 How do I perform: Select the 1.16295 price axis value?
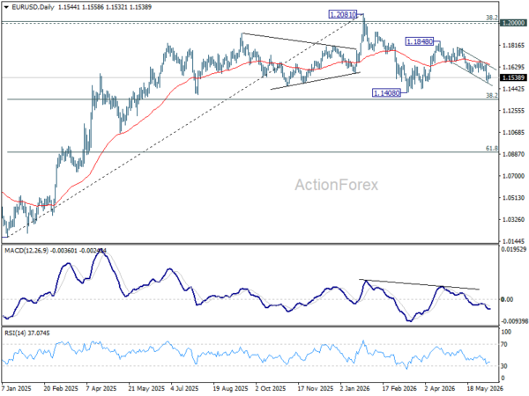(514, 68)
